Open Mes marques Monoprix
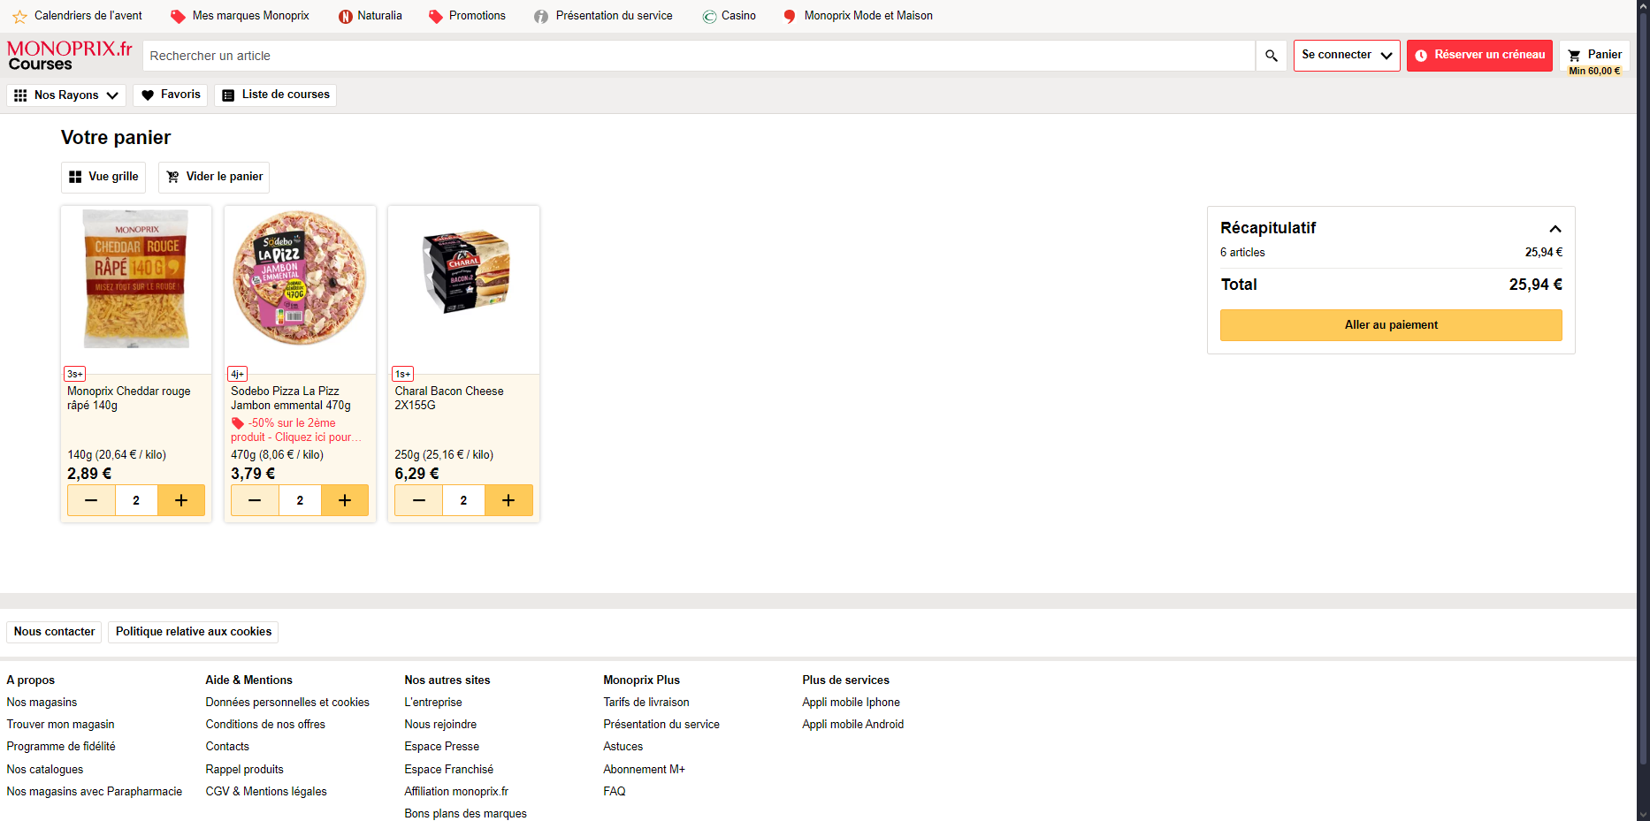This screenshot has height=821, width=1650. coord(240,16)
